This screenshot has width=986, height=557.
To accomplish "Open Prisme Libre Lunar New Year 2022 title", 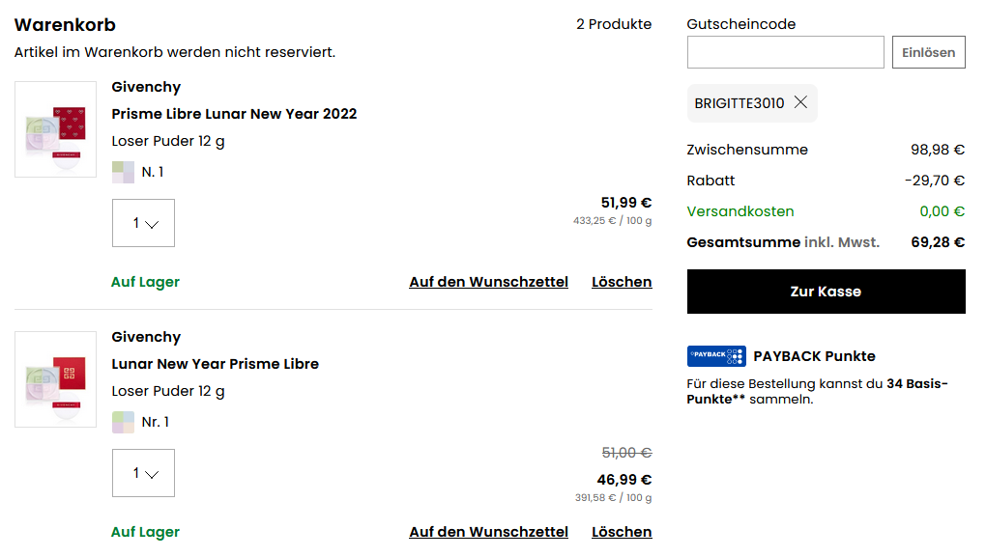I will pyautogui.click(x=234, y=114).
